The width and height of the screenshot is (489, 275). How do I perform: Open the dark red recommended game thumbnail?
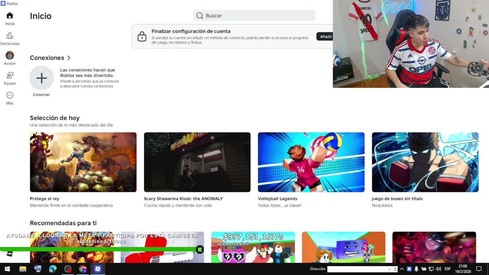coord(434,247)
